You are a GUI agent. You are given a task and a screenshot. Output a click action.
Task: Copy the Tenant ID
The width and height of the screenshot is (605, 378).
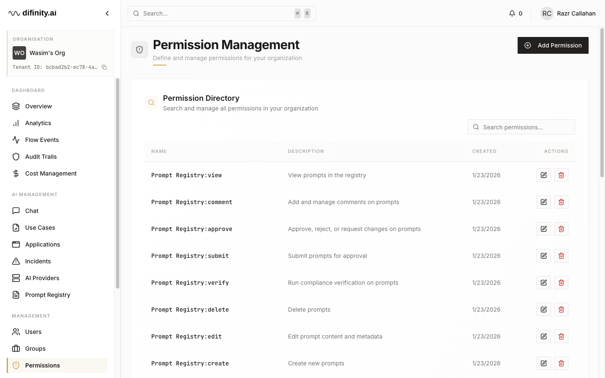104,67
